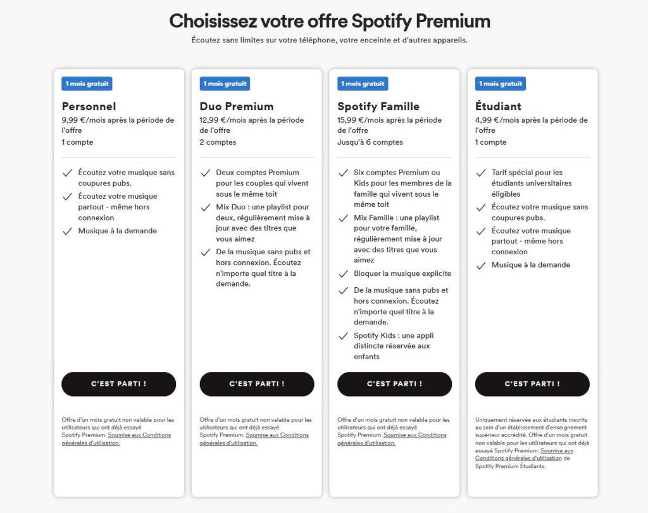This screenshot has height=513, width=648.
Task: Click C'EST PARTI button under Spotify Famille
Action: tap(394, 384)
